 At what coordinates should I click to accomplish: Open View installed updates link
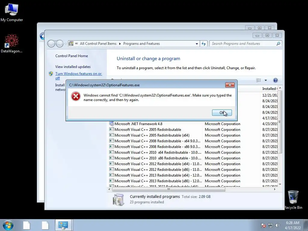73,66
